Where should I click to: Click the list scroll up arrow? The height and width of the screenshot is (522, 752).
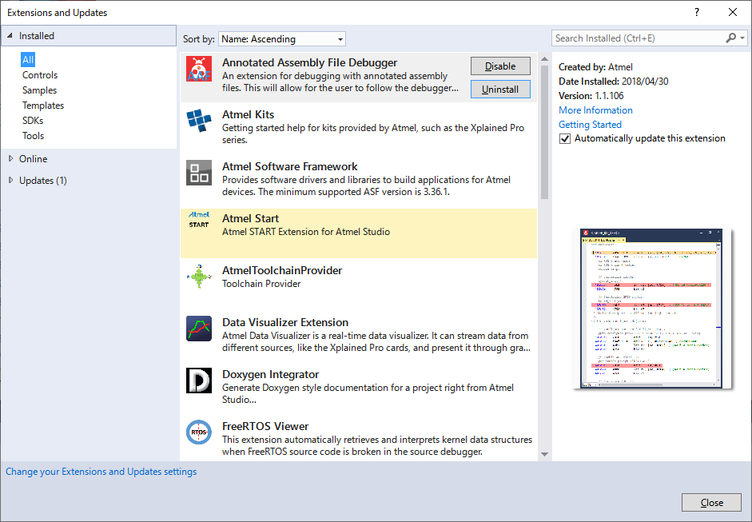tap(544, 59)
